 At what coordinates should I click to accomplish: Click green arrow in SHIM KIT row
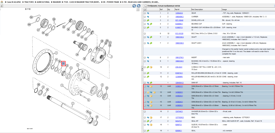[151, 83]
